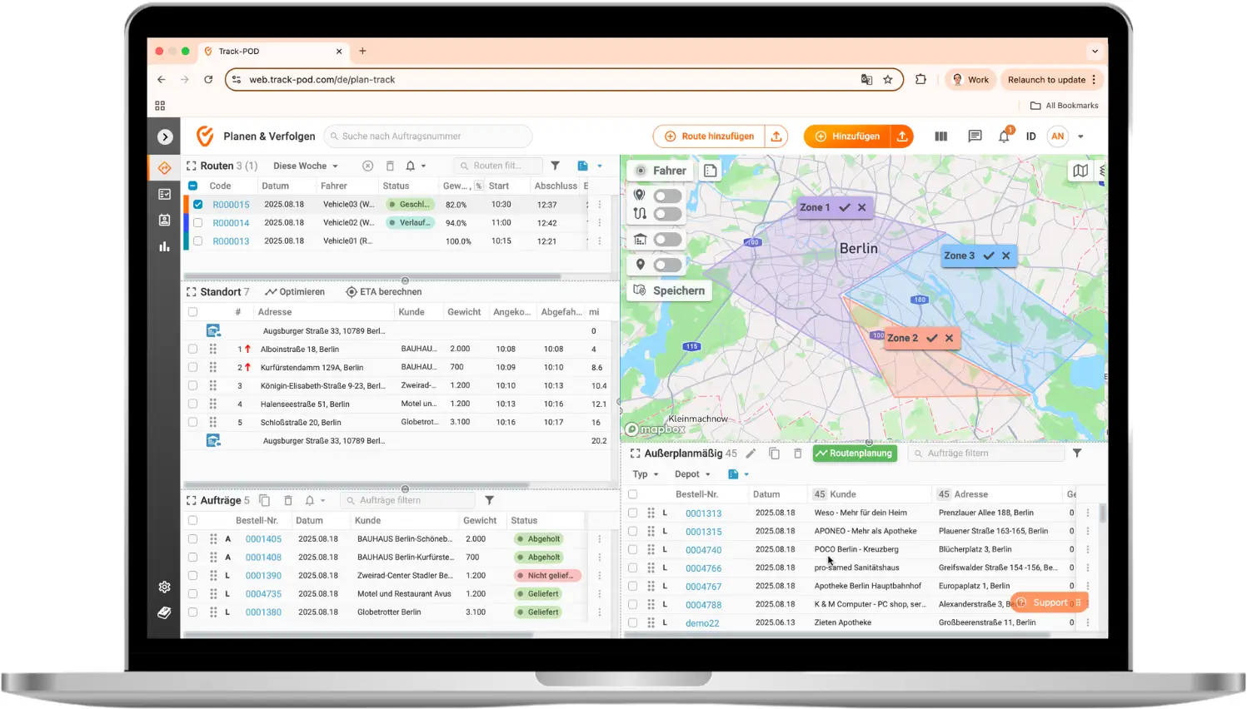Sort stops by the Adresse column header
This screenshot has height=709, width=1252.
[275, 312]
